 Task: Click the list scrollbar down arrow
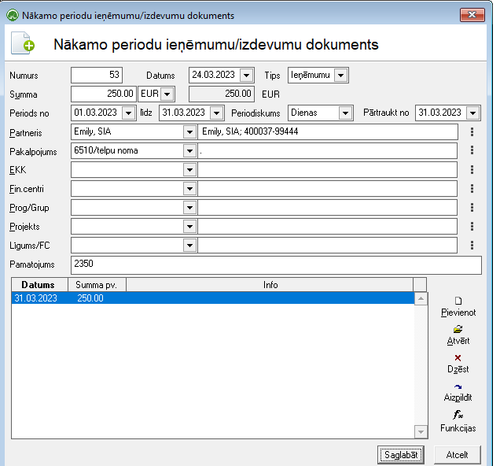(421, 432)
